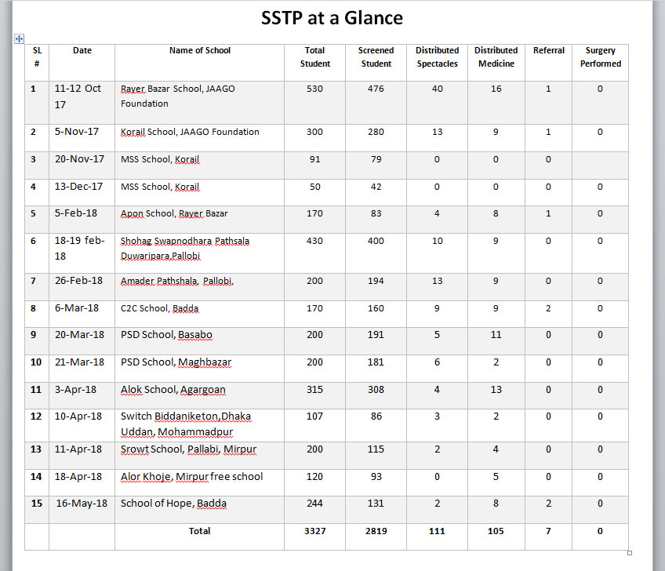Click the Screened Student value 308
The image size is (665, 571).
[376, 390]
